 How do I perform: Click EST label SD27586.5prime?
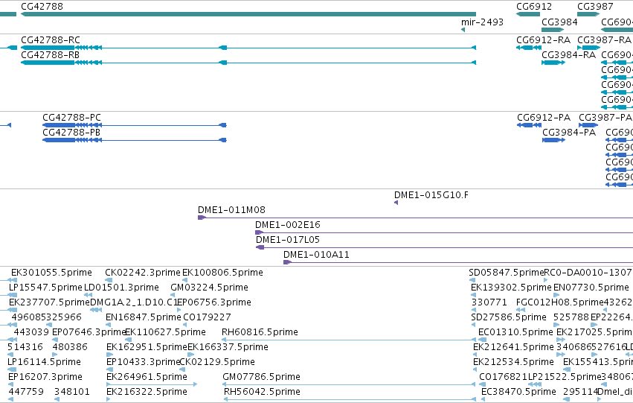pyautogui.click(x=509, y=317)
